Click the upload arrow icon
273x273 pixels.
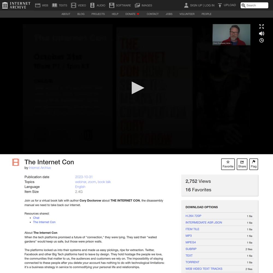click(220, 5)
